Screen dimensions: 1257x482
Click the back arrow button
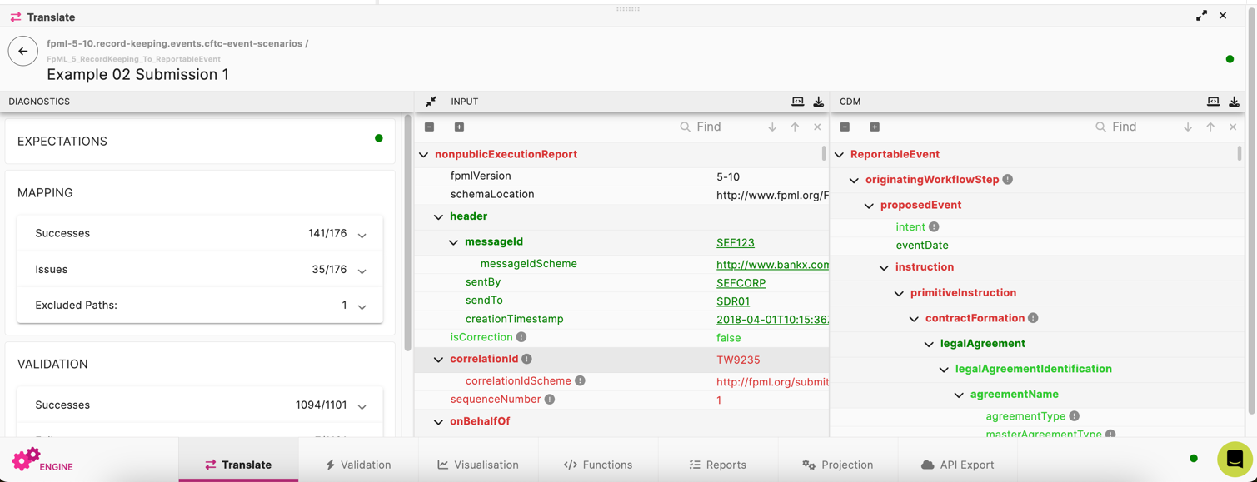(23, 52)
